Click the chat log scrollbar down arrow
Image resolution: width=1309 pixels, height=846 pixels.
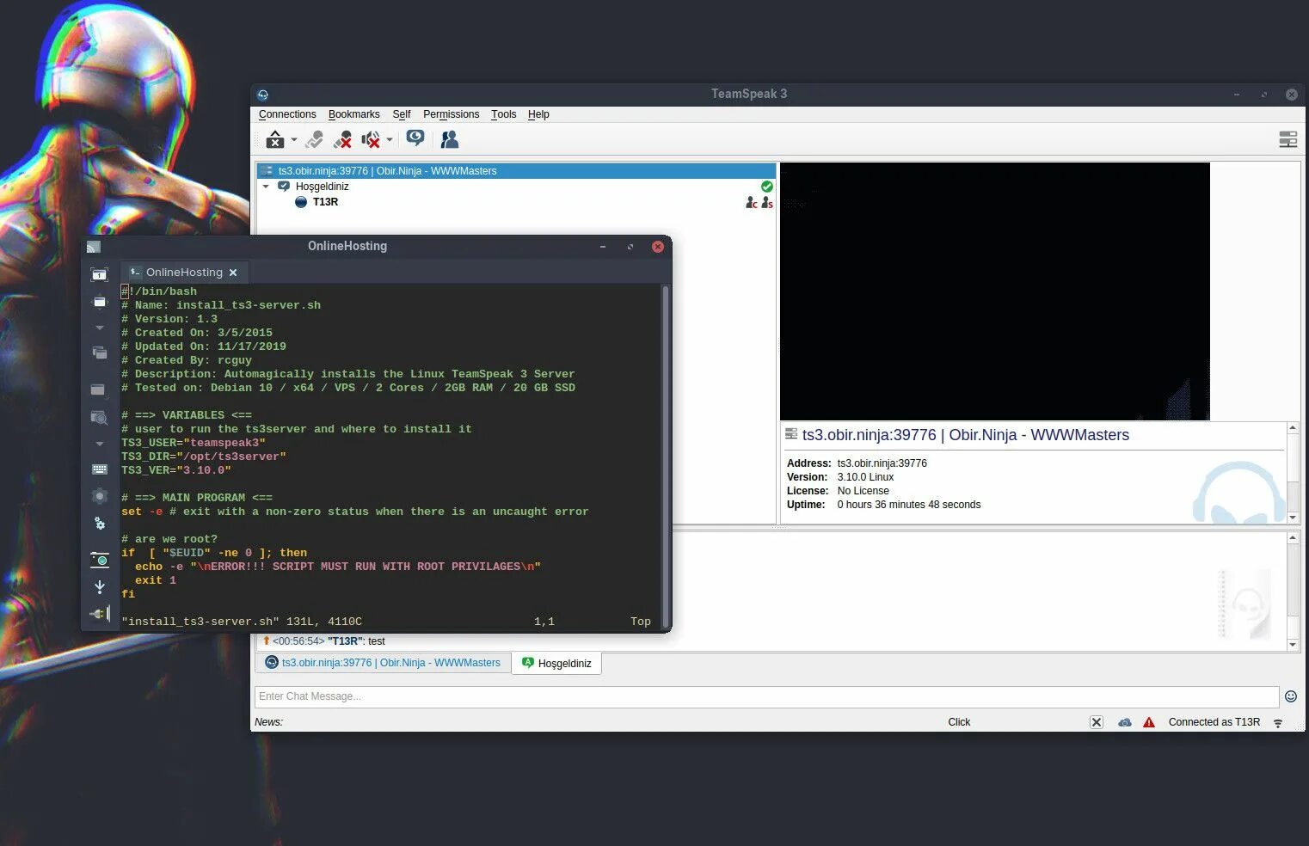pos(1293,645)
